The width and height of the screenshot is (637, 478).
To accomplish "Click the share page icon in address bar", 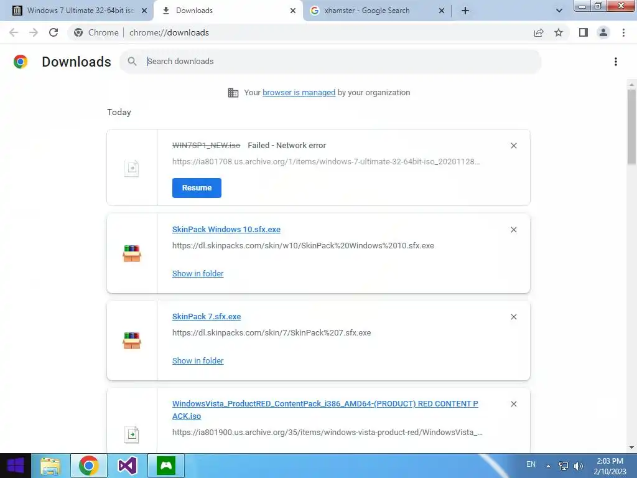I will pyautogui.click(x=539, y=32).
